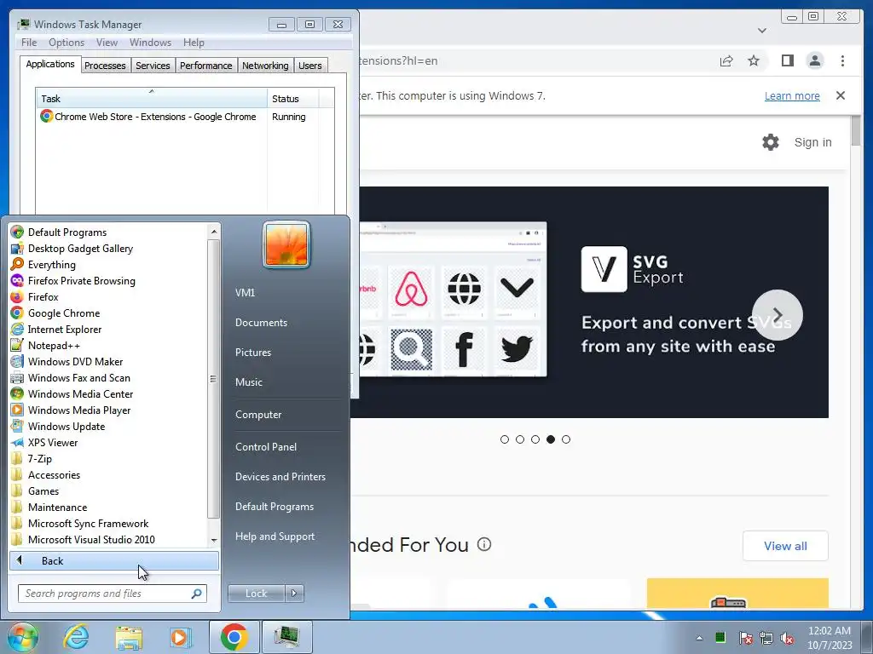Viewport: 873px width, 654px height.
Task: Open Default Programs in the programs list
Action: [x=66, y=232]
